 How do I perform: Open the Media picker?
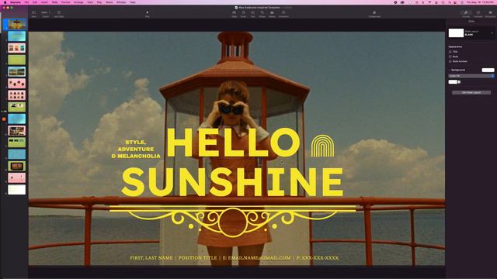tap(272, 14)
